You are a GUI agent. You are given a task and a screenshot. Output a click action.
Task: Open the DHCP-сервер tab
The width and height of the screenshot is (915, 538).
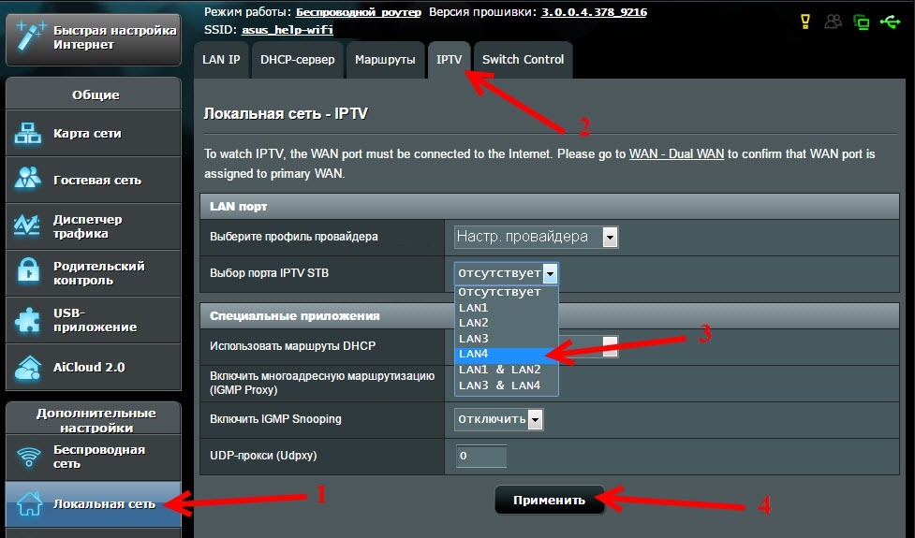pyautogui.click(x=298, y=60)
